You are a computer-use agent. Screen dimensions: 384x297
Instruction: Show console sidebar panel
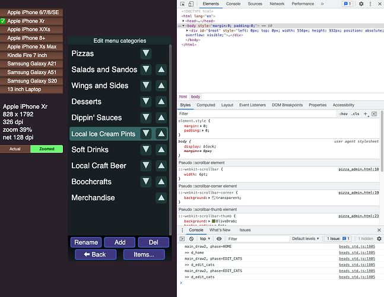click(182, 239)
